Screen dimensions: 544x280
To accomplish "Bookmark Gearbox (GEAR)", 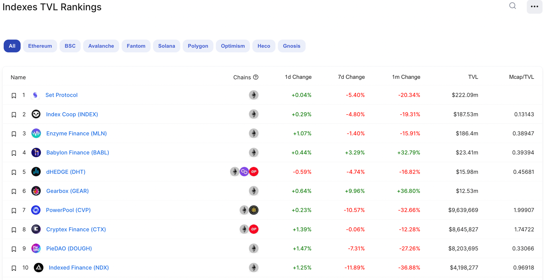I will (x=14, y=191).
